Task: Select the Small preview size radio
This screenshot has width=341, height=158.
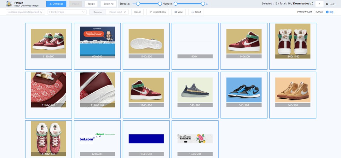Action: 314,12
